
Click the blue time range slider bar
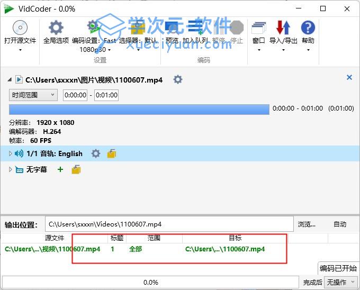(x=139, y=110)
